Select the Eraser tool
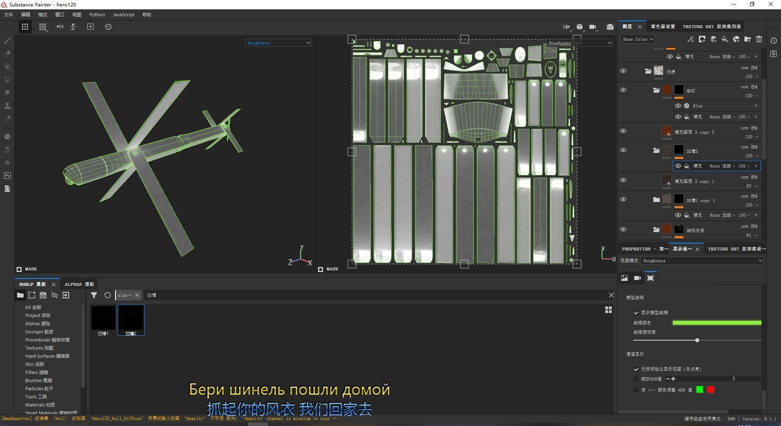 tap(7, 54)
